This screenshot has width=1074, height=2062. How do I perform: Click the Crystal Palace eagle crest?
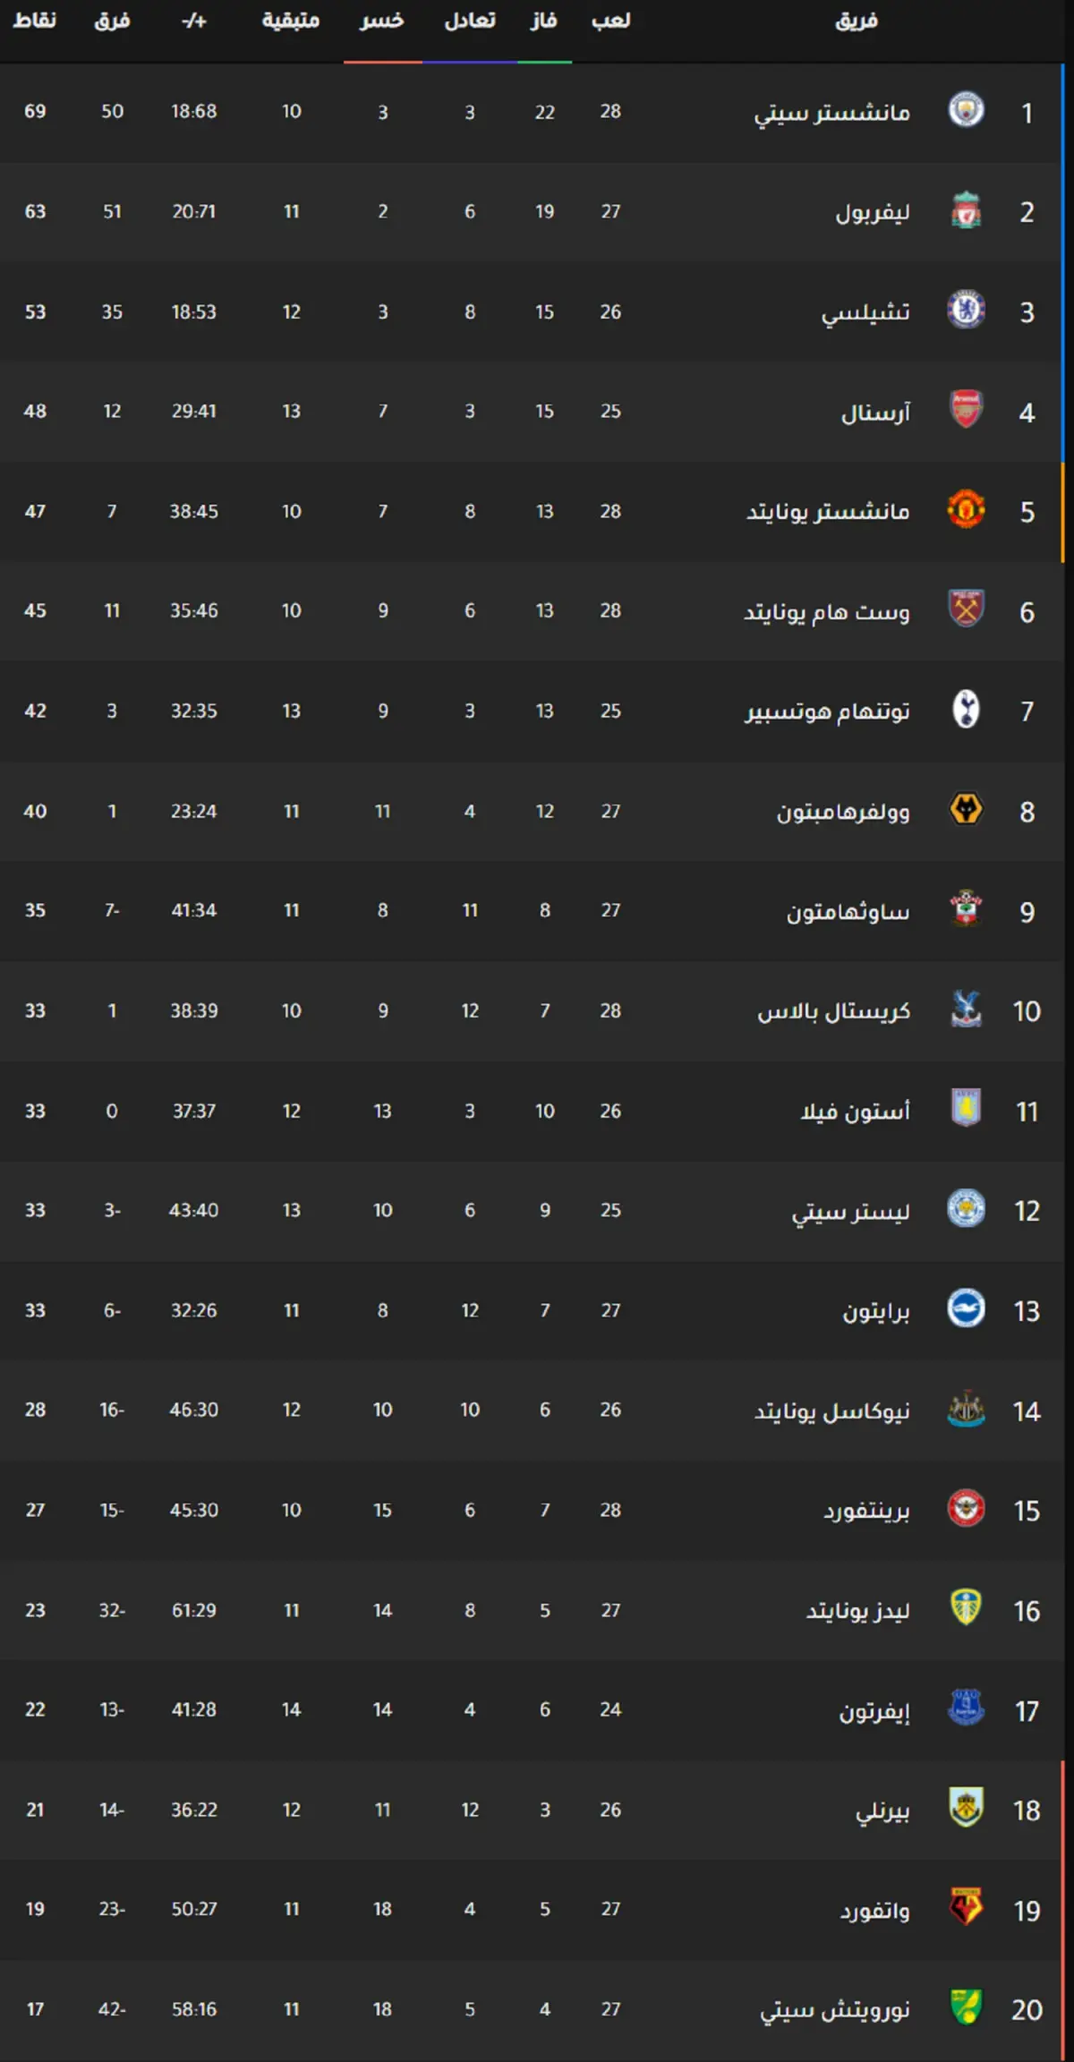(x=966, y=1010)
